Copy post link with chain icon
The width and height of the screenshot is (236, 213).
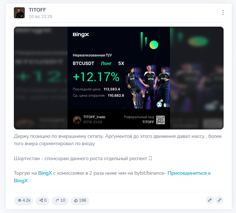click(219, 200)
